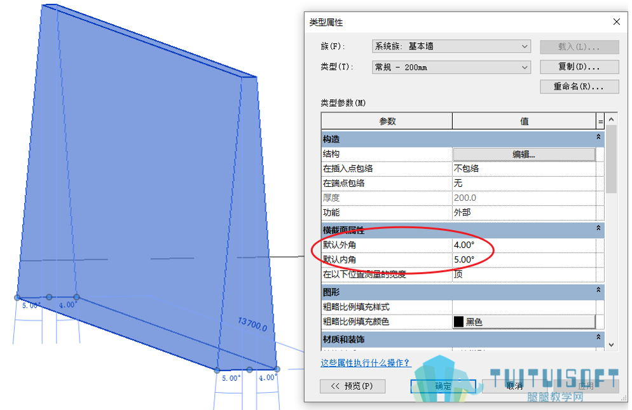This screenshot has height=410, width=632.
Task: Click the 编辑... structure edit button
Action: coord(524,154)
